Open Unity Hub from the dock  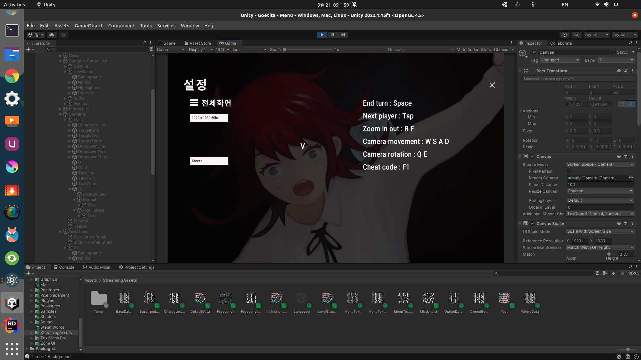[x=12, y=303]
